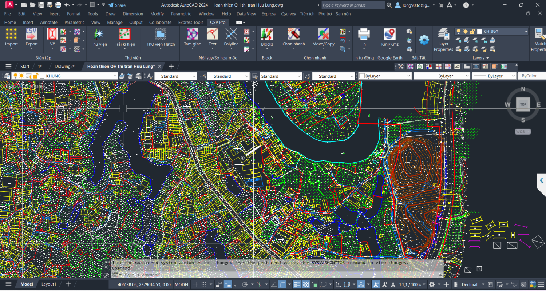Viewport: 546px width, 291px height.
Task: Open the ByLayer color dropdown
Action: [385, 76]
